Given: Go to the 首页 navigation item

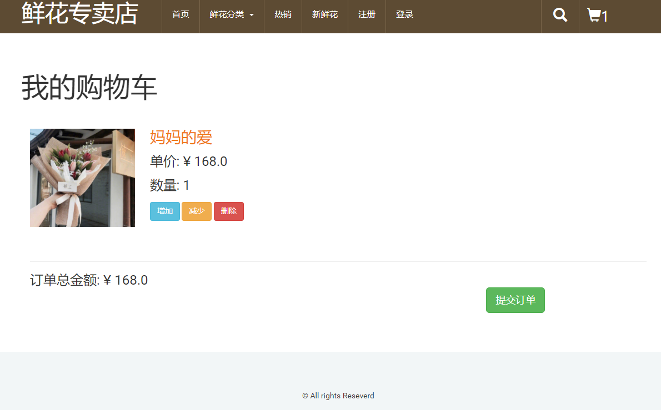Looking at the screenshot, I should (x=181, y=14).
